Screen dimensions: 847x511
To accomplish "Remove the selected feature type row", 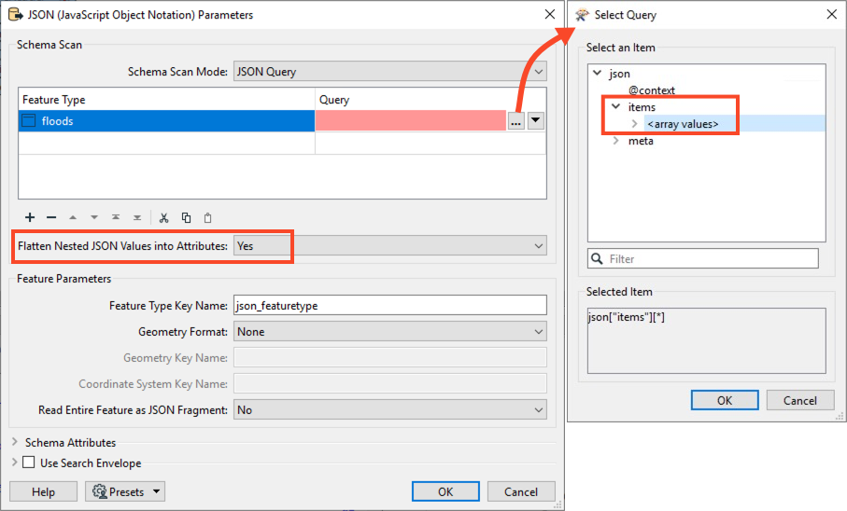I will [51, 217].
